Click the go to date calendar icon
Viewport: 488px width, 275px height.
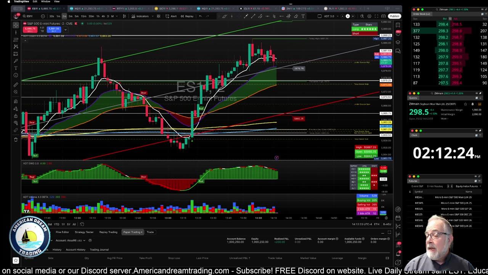82,224
